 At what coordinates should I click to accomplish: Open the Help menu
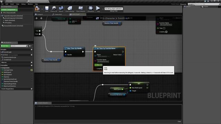coord(36,4)
